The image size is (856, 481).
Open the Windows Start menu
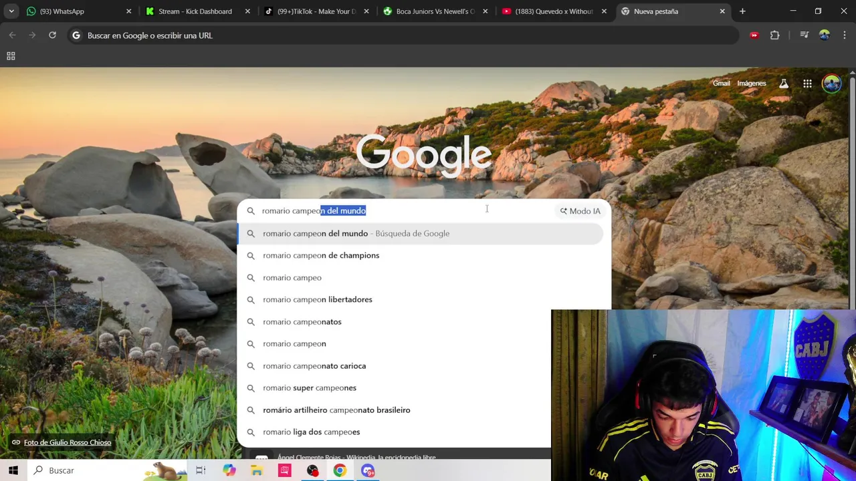coord(13,470)
